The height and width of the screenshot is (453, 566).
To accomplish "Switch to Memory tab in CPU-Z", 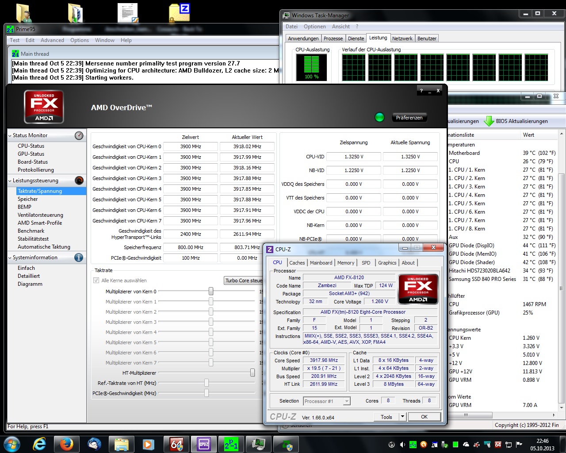I will tap(346, 263).
